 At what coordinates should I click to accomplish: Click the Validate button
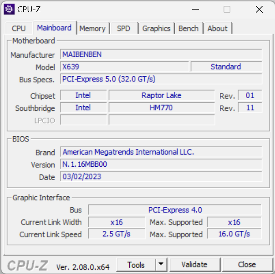tap(194, 264)
